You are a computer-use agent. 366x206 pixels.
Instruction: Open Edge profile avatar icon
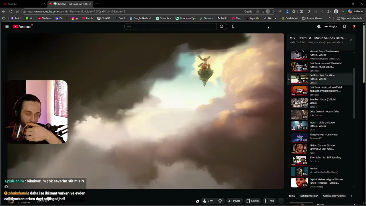click(x=336, y=11)
